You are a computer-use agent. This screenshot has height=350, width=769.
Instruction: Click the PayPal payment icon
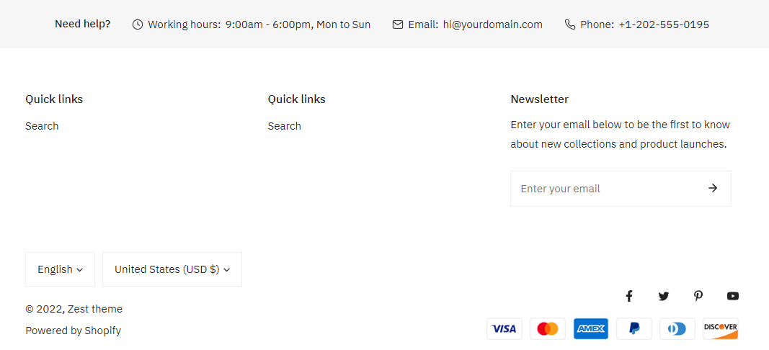634,329
